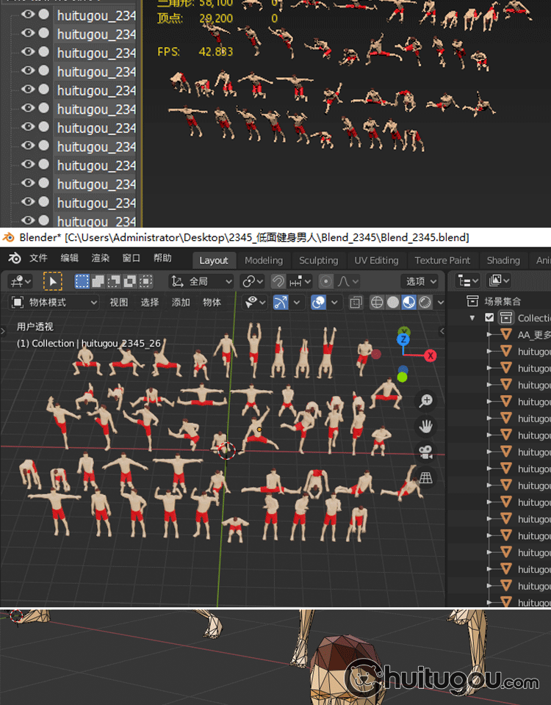The image size is (551, 705).
Task: Open the 添加 viewport menu
Action: (181, 303)
